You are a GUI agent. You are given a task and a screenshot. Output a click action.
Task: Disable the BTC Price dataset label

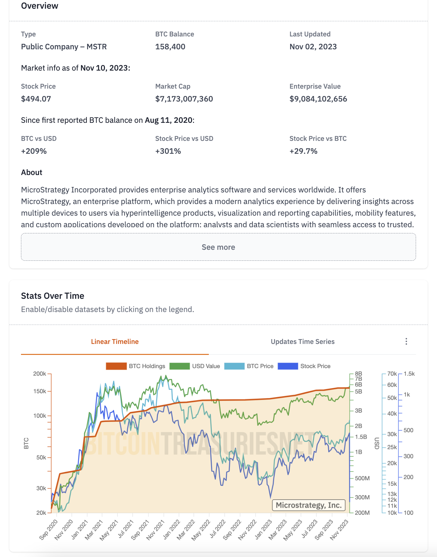[260, 366]
